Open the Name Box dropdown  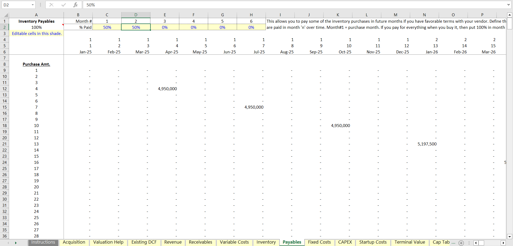(x=33, y=5)
